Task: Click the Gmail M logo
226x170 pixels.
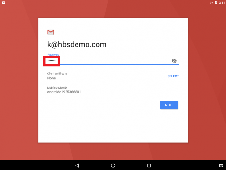Action: 51,32
